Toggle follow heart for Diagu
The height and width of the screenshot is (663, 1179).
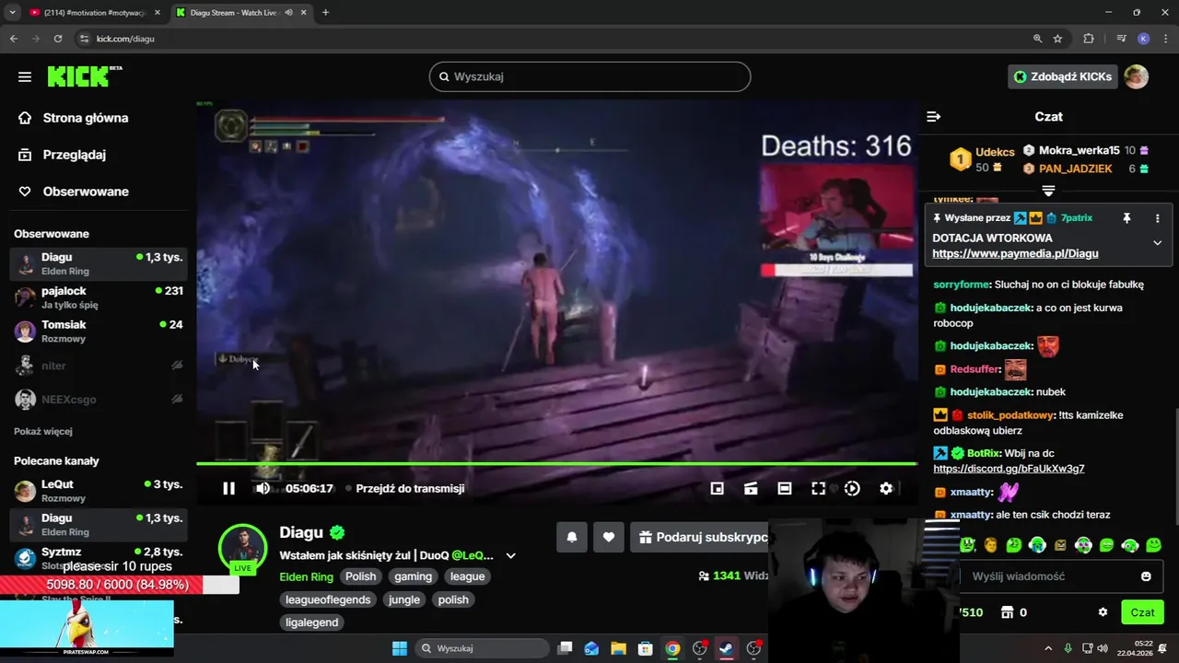tap(609, 537)
